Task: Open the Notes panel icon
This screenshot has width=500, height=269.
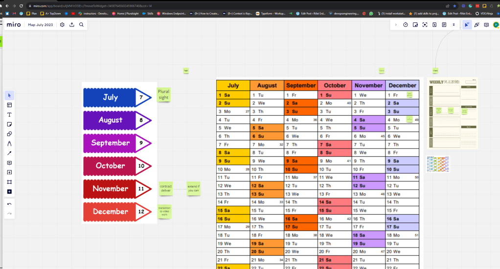Action: point(444,24)
